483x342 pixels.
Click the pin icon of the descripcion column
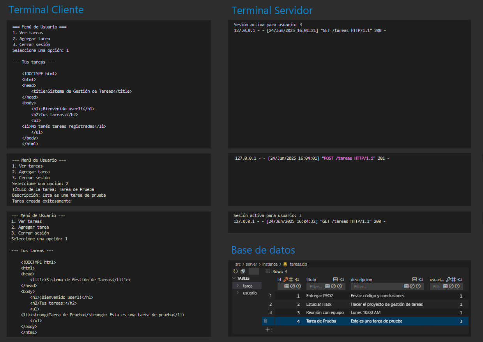(x=421, y=280)
